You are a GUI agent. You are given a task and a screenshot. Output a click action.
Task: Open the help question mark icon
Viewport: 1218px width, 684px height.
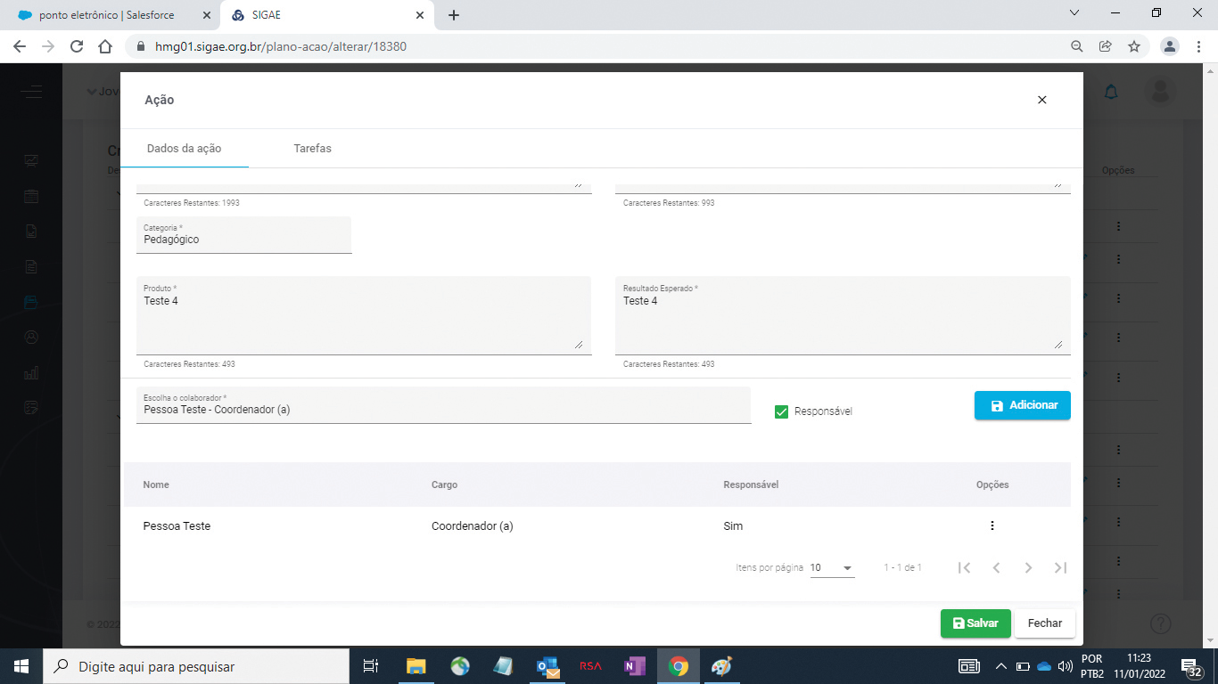pyautogui.click(x=1160, y=623)
